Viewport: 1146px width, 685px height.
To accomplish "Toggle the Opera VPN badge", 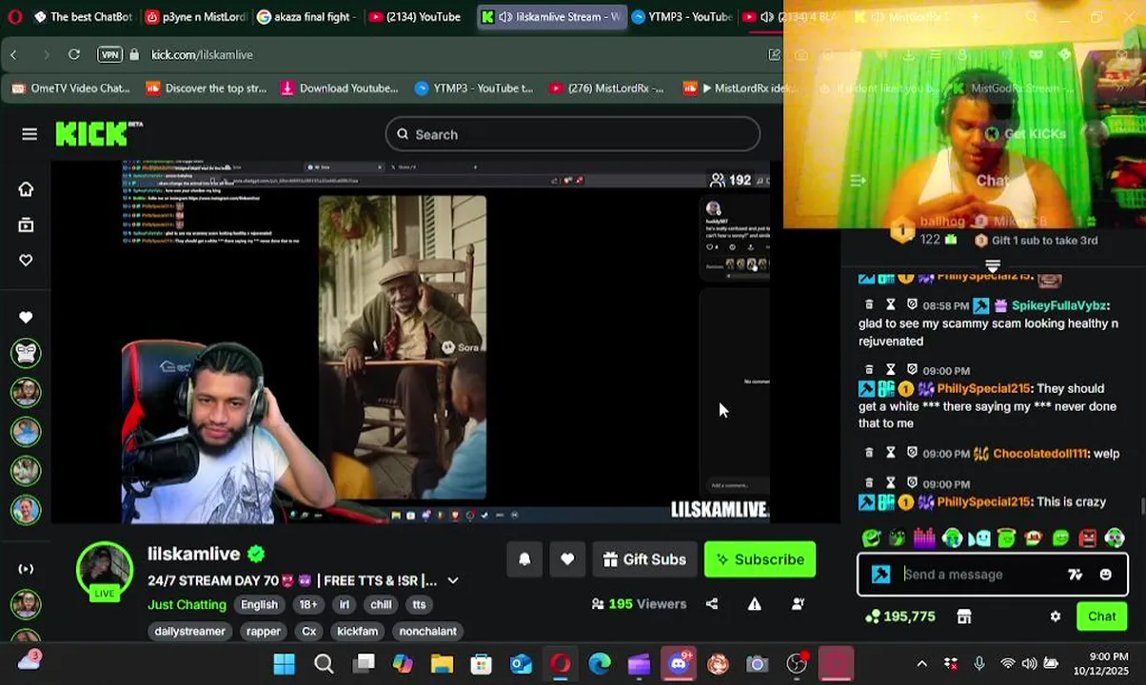I will pyautogui.click(x=110, y=54).
